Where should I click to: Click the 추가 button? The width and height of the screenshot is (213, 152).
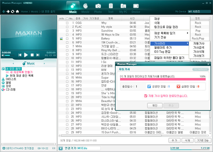174,140
